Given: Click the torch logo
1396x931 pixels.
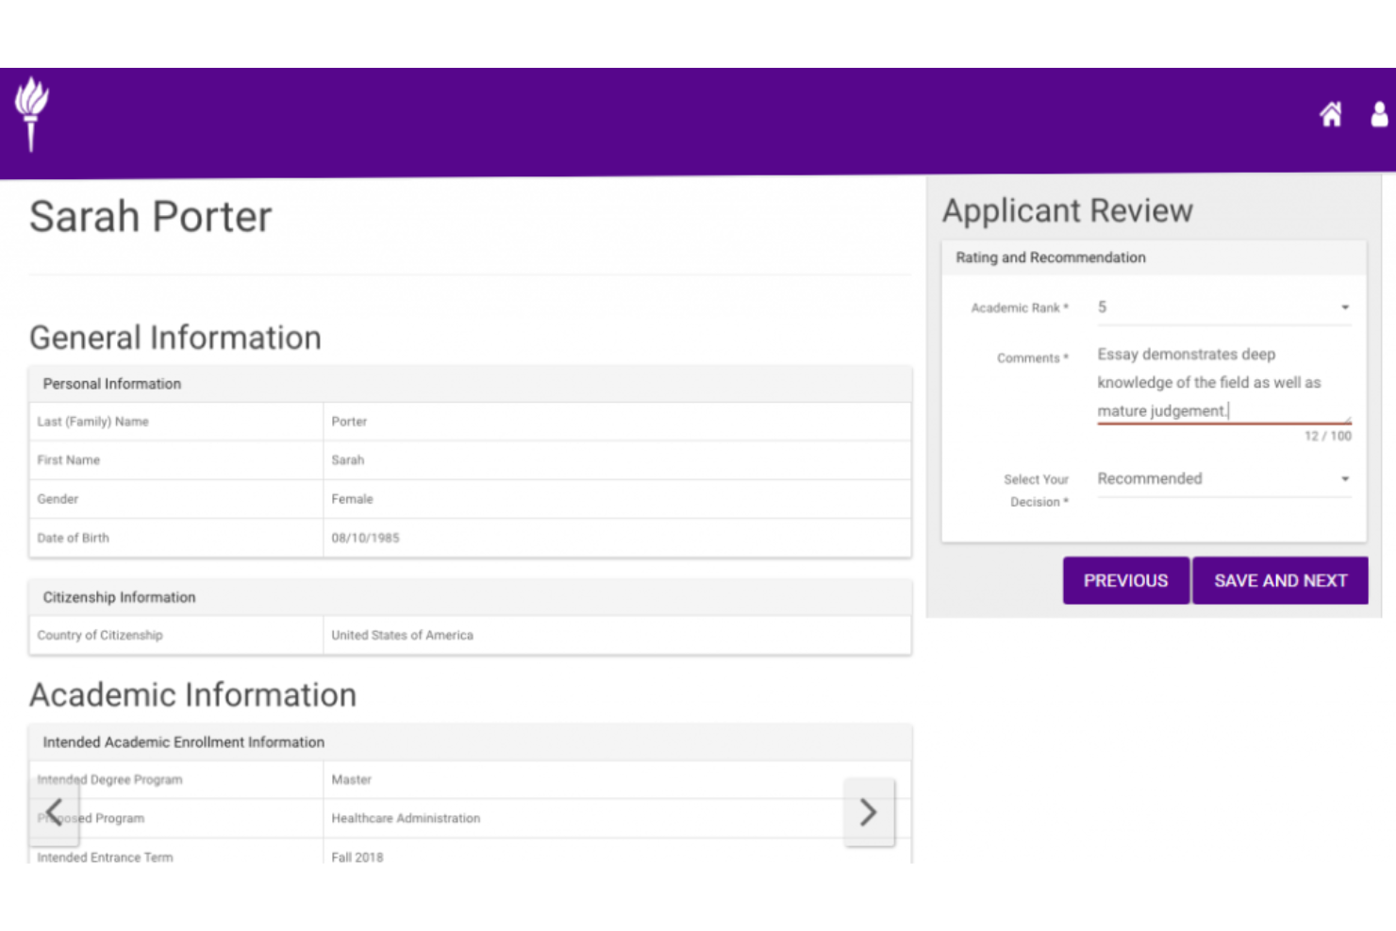Looking at the screenshot, I should tap(31, 113).
